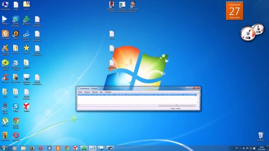This screenshot has height=151, width=269.
Task: Open the Foxit Reader desktop shortcut
Action: tap(5, 35)
